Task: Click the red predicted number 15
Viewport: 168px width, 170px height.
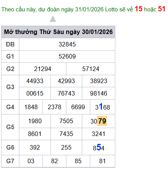Action: 138,9
